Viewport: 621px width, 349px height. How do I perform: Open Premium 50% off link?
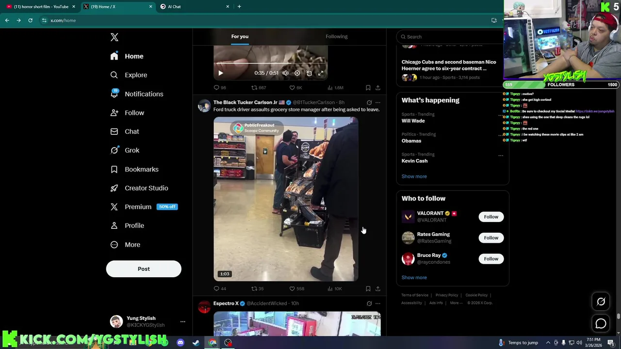tap(144, 207)
